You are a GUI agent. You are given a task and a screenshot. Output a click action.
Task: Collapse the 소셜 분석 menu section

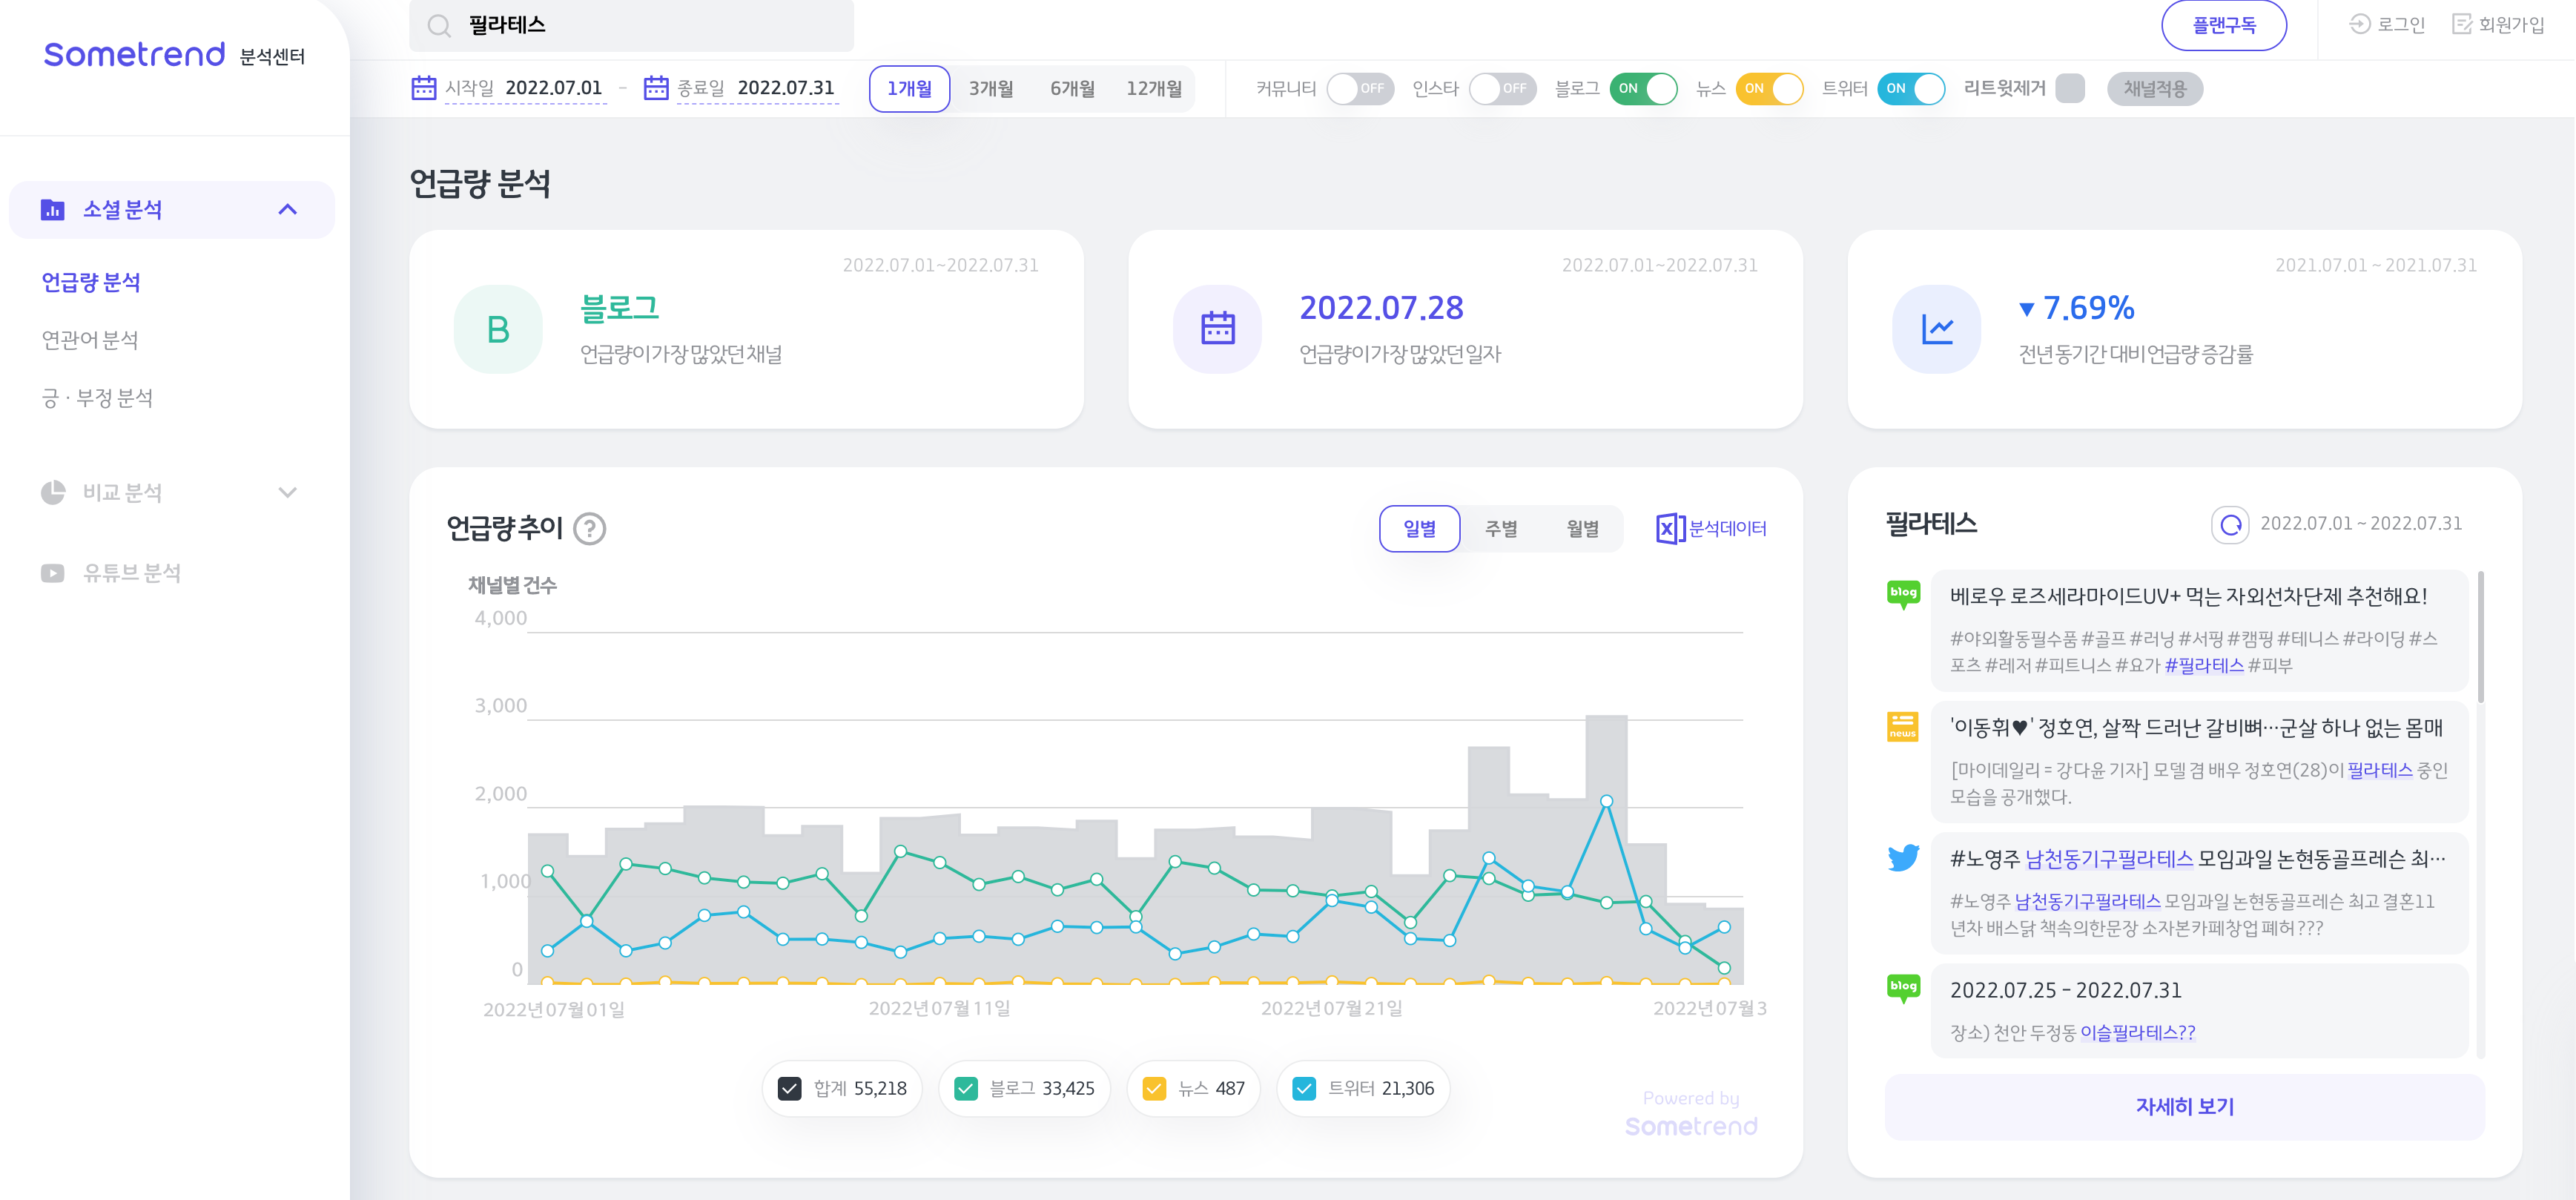point(287,209)
